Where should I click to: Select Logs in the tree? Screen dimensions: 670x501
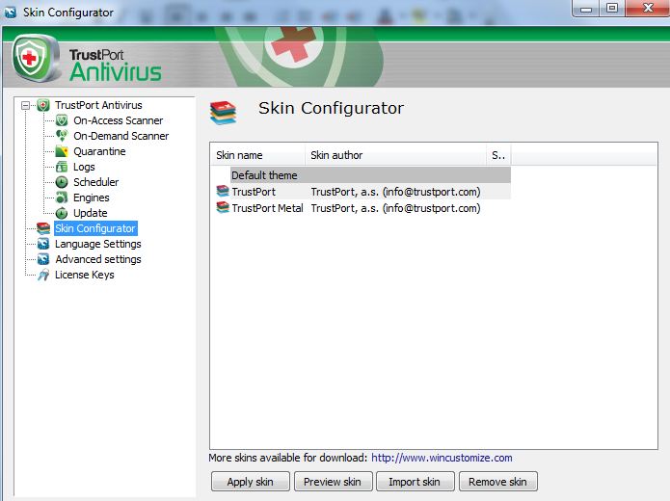click(x=84, y=167)
